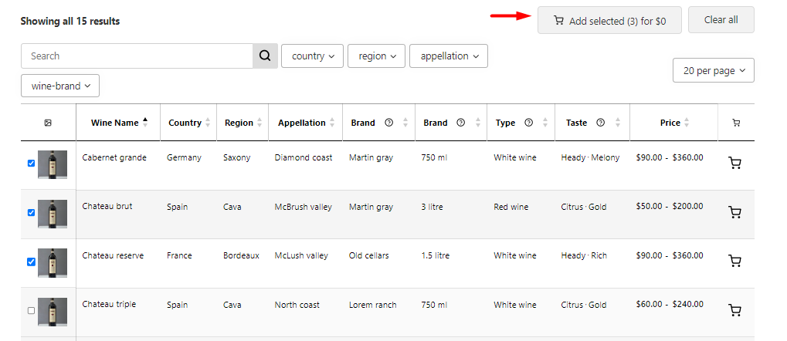
Task: Open the wine-brand filter dropdown
Action: pos(60,86)
